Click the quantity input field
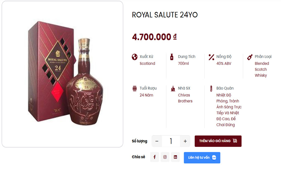Viewport: 281px width, 187px height. click(171, 141)
